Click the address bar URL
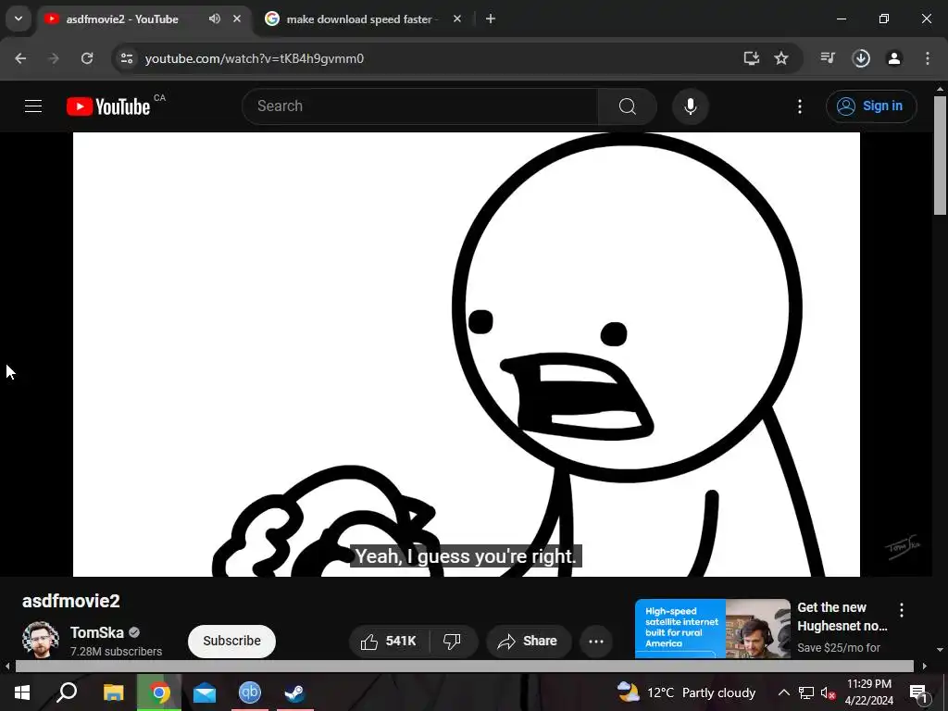 pyautogui.click(x=255, y=58)
